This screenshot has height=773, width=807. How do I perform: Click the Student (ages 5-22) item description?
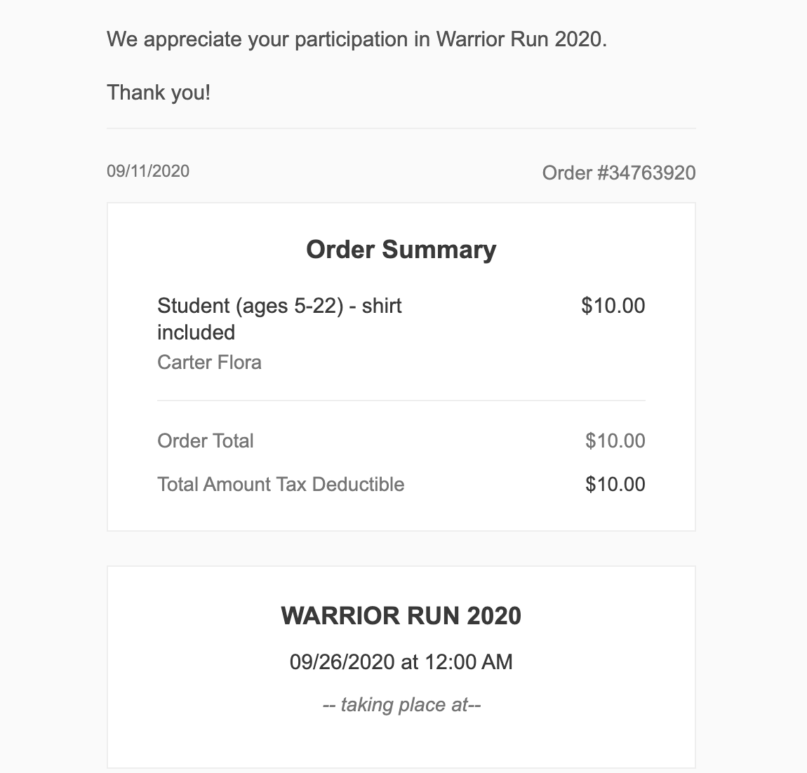coord(279,306)
